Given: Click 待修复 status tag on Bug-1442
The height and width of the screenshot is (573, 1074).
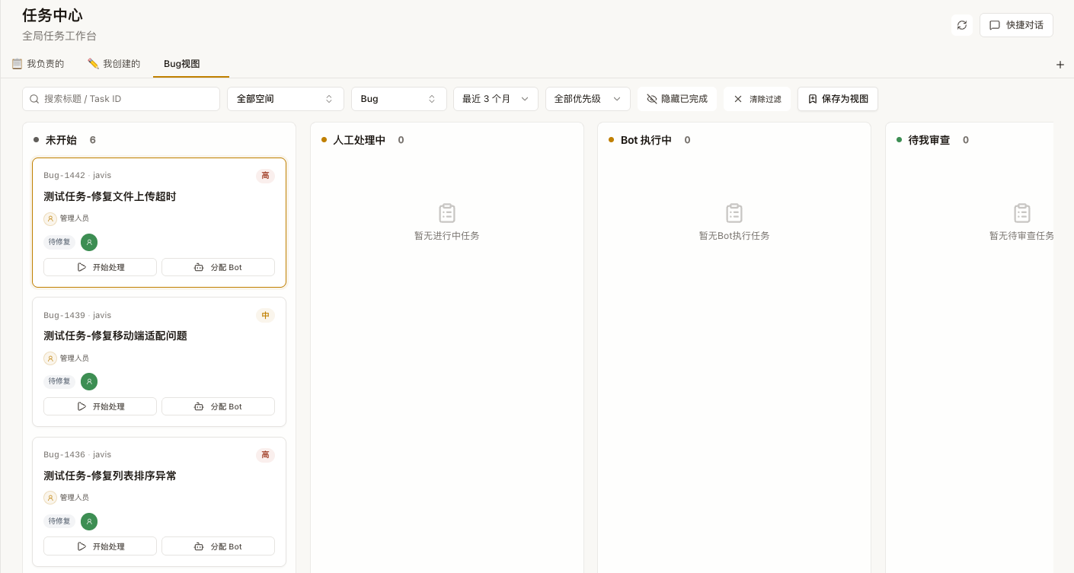Looking at the screenshot, I should pyautogui.click(x=59, y=242).
